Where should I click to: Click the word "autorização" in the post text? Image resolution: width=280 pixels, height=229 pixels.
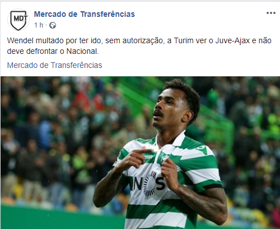point(143,41)
